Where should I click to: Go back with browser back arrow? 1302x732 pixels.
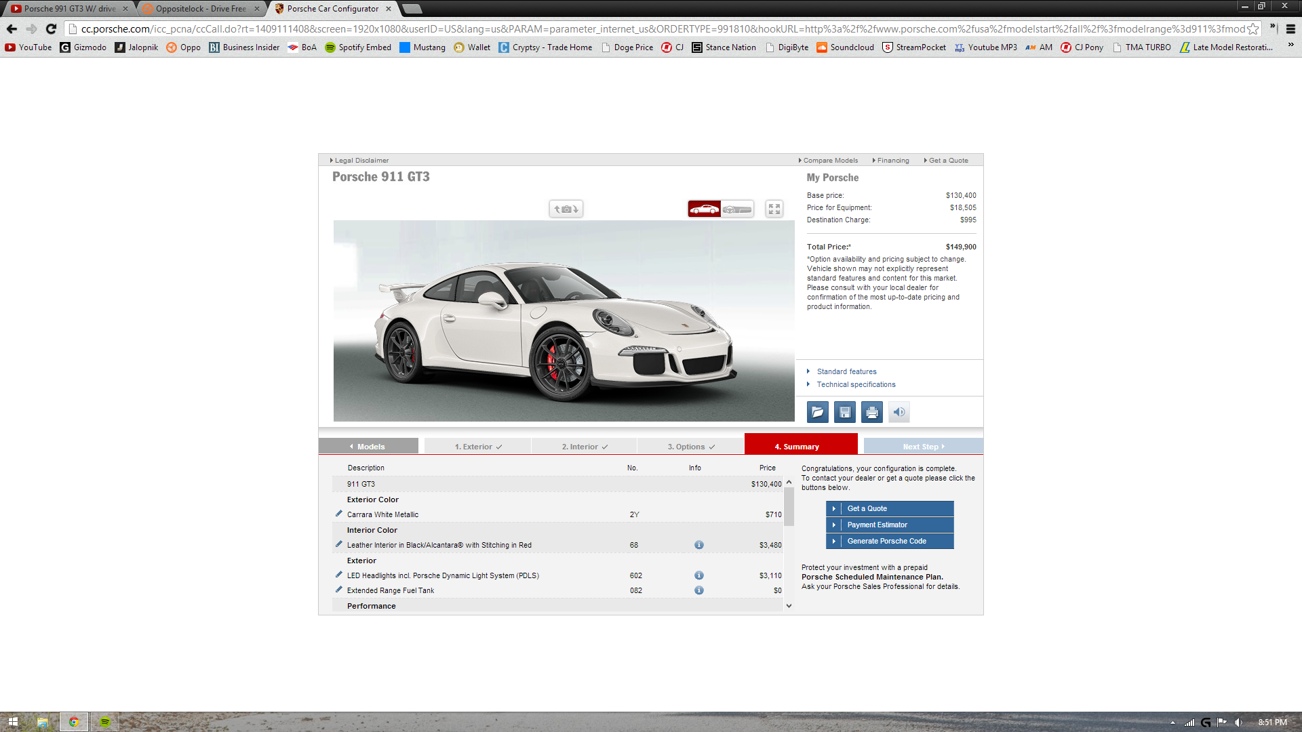[12, 28]
